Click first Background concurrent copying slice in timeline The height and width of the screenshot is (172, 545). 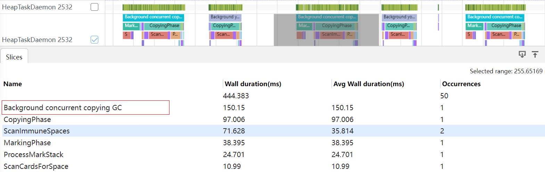(153, 17)
